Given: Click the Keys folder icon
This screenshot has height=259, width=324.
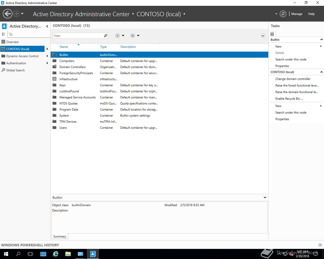Looking at the screenshot, I should (x=54, y=85).
